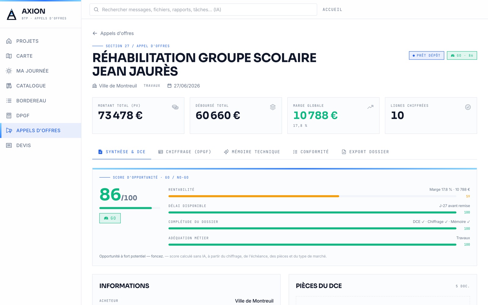
Task: Click the check circle icon on Lignes chiffrées
Action: 468,107
